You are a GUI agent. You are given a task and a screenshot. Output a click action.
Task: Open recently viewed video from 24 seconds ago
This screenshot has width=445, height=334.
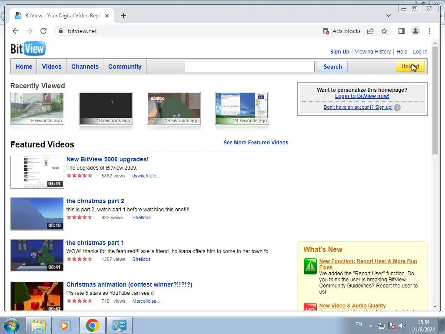242,108
